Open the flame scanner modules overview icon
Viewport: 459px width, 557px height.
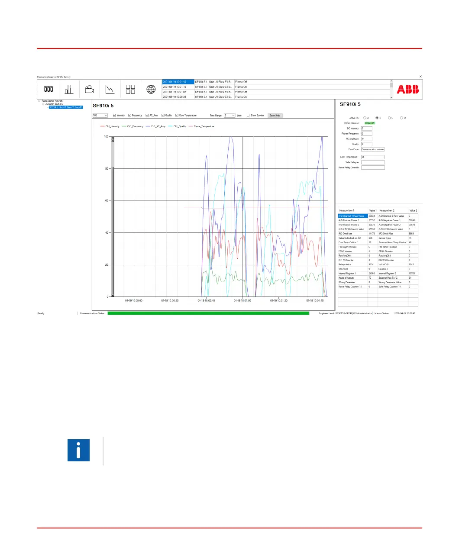[48, 89]
